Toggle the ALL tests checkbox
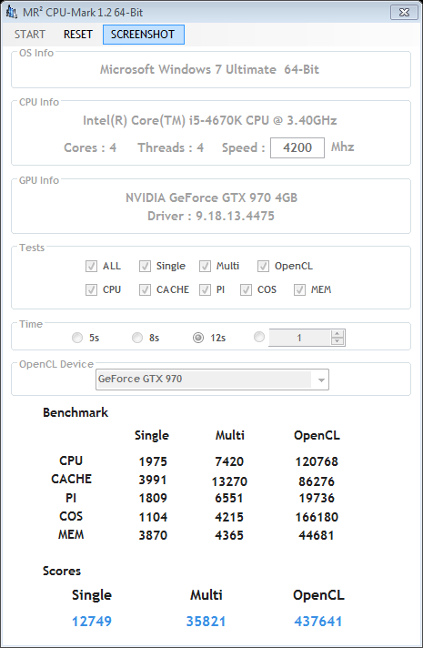423x648 pixels. (91, 266)
